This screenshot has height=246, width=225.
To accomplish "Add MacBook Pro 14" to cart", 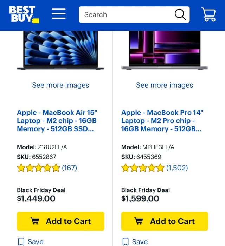I will (165, 221).
